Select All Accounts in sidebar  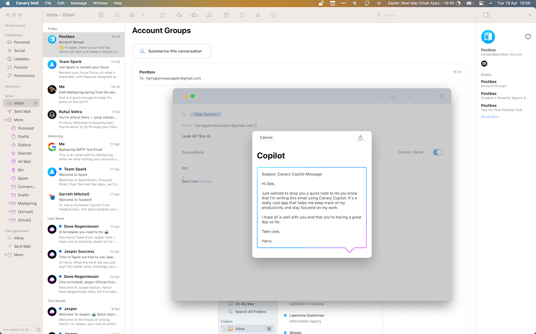[15, 26]
